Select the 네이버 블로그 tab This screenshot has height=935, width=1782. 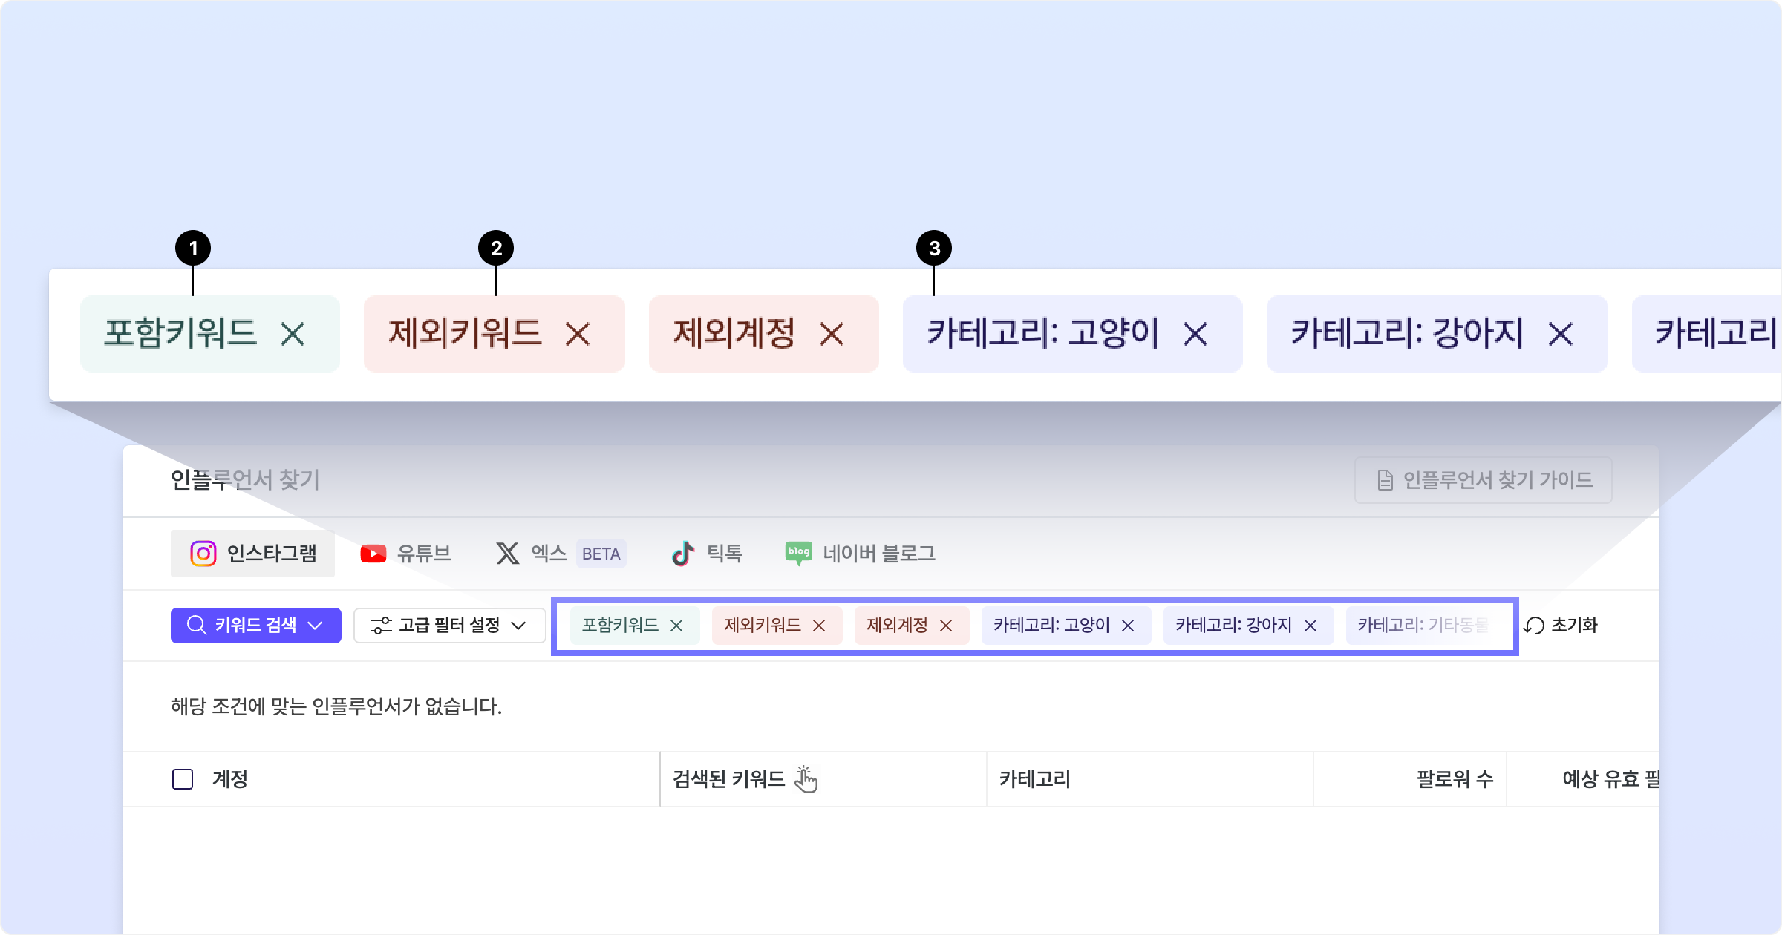pyautogui.click(x=861, y=554)
